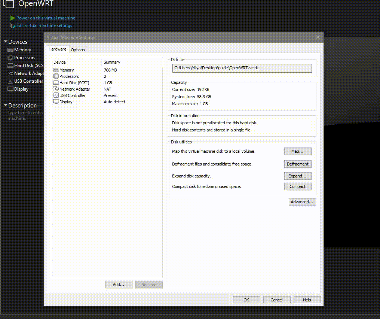Click the Defragment button
The height and width of the screenshot is (319, 380).
click(298, 164)
